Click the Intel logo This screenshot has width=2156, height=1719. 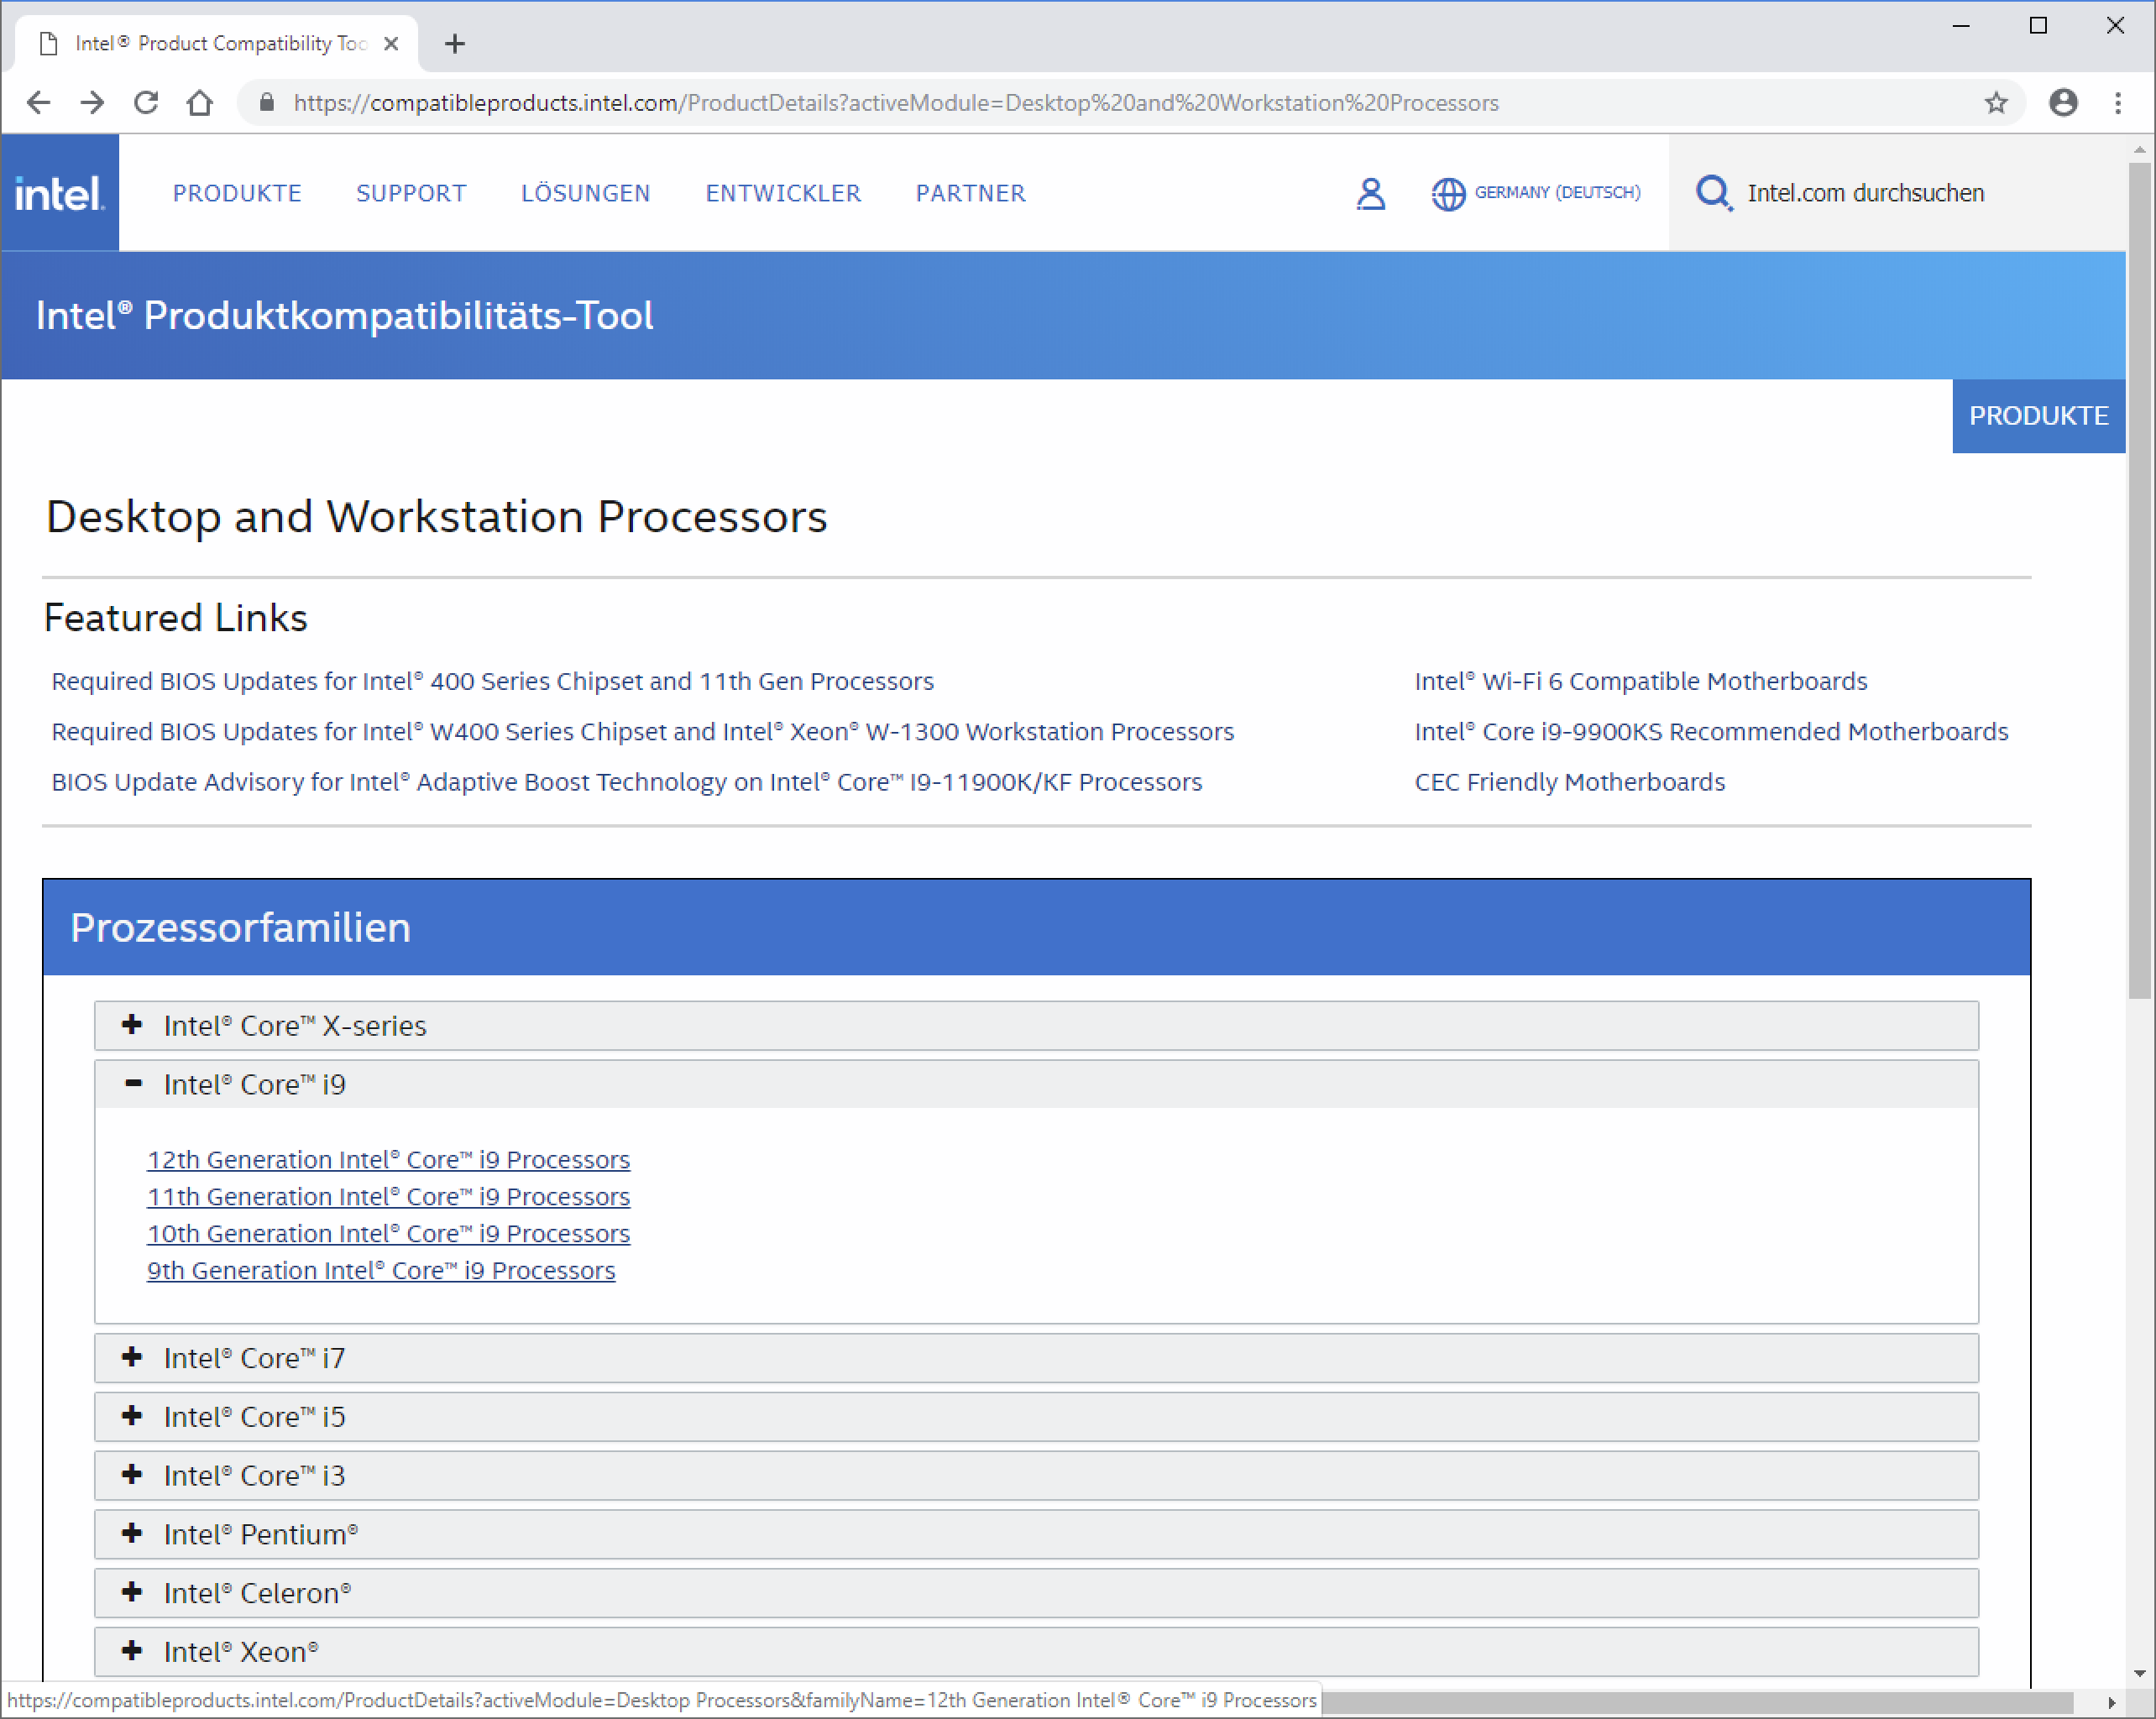point(59,193)
